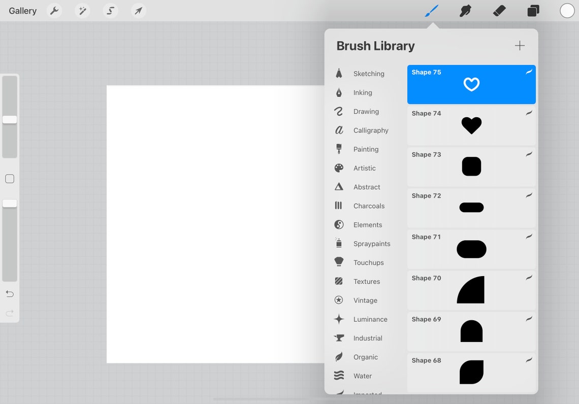Screen dimensions: 579x404
Task: Switch to the Water brush category
Action: click(x=362, y=376)
